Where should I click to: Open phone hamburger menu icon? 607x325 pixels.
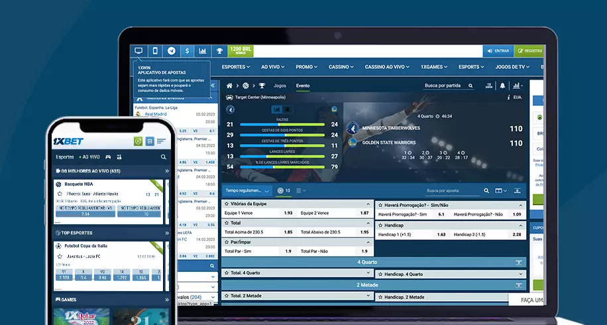pyautogui.click(x=161, y=141)
